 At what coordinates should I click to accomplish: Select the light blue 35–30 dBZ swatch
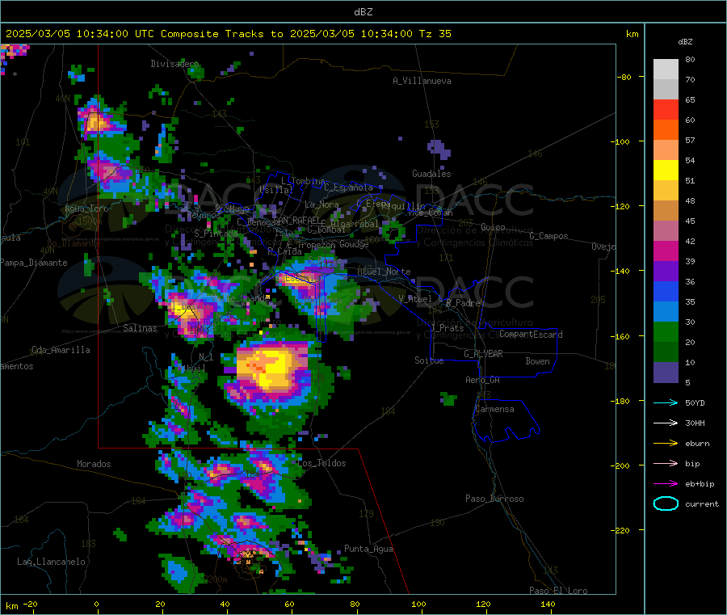pyautogui.click(x=666, y=312)
